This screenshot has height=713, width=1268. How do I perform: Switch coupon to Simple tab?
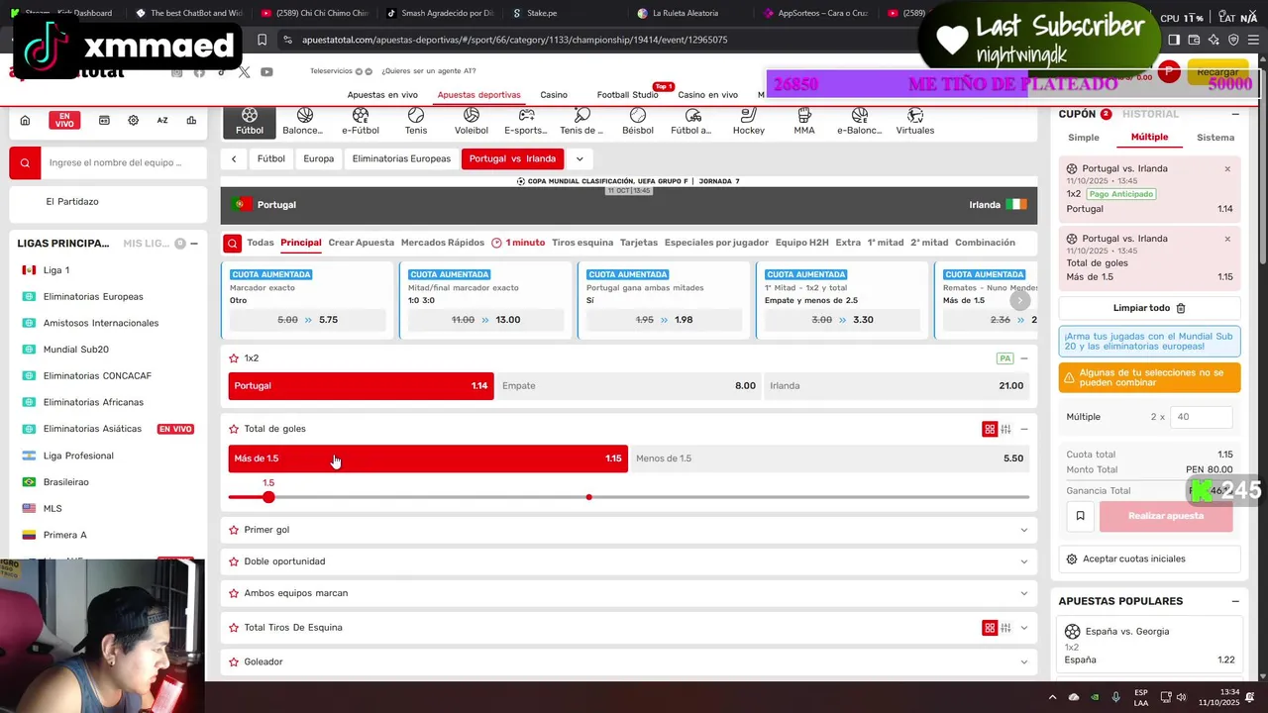coord(1084,138)
